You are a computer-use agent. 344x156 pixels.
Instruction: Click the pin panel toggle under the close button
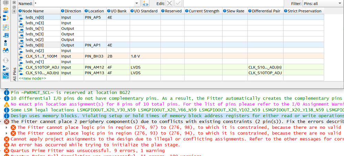14,11
